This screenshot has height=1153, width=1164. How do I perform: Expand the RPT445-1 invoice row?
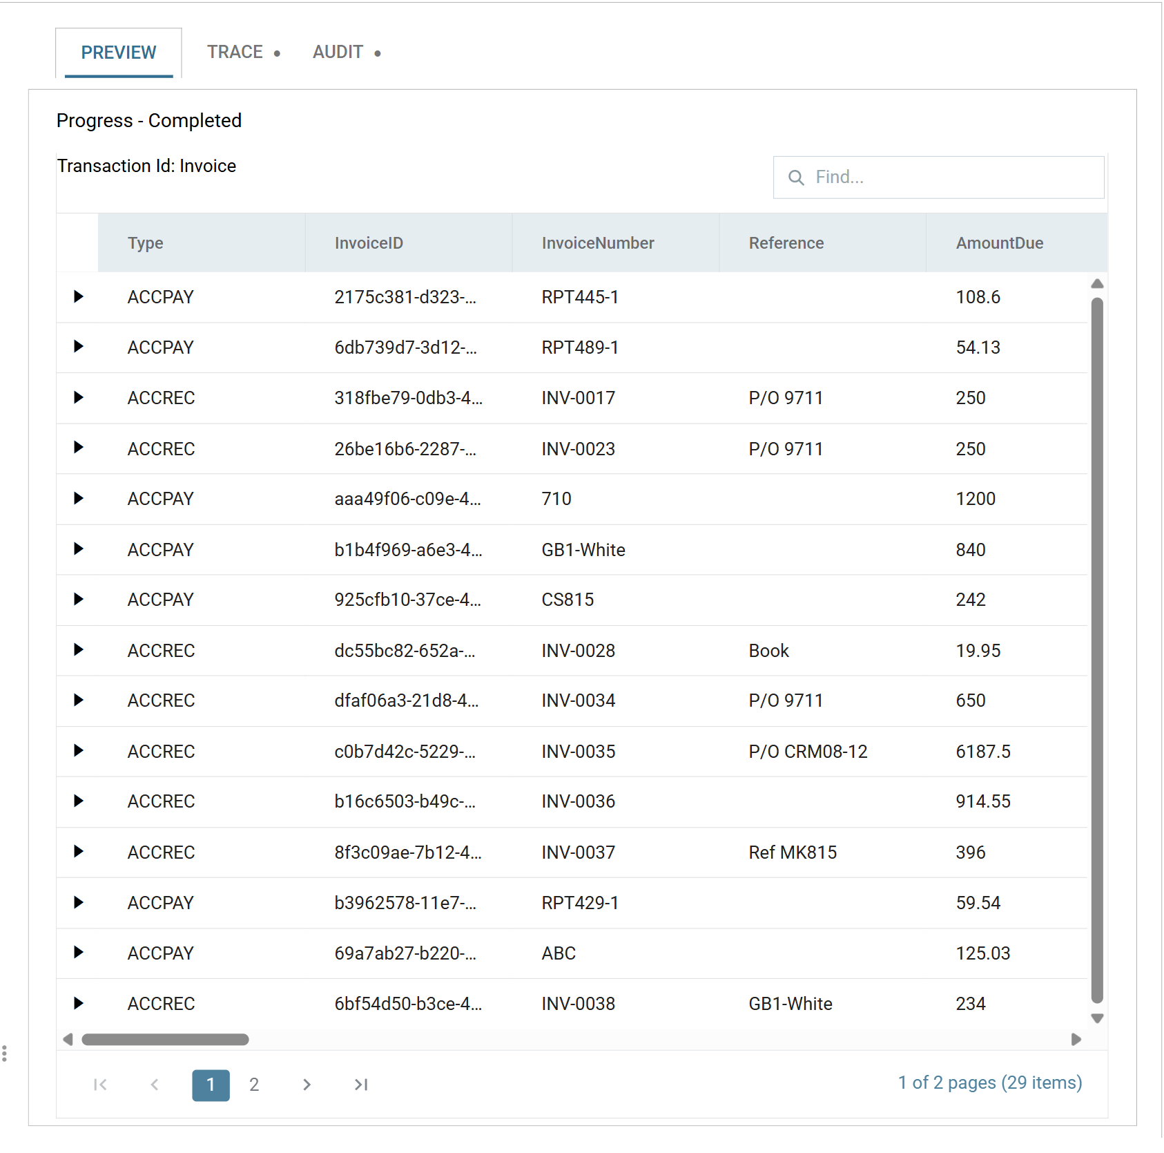tap(78, 296)
